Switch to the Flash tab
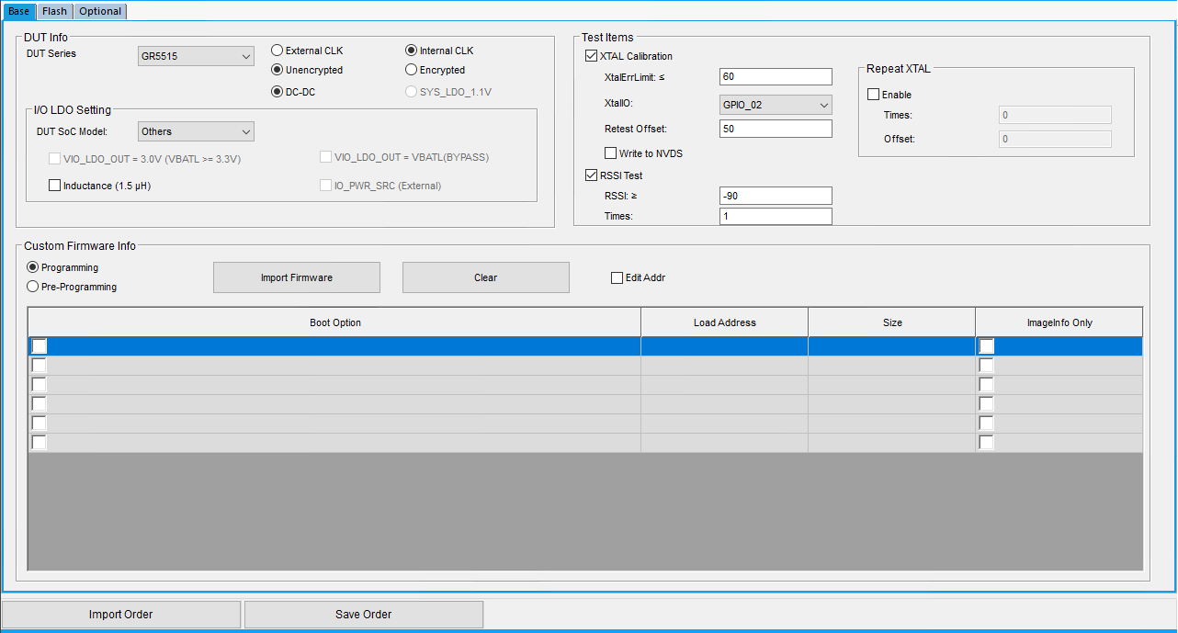 pyautogui.click(x=54, y=11)
